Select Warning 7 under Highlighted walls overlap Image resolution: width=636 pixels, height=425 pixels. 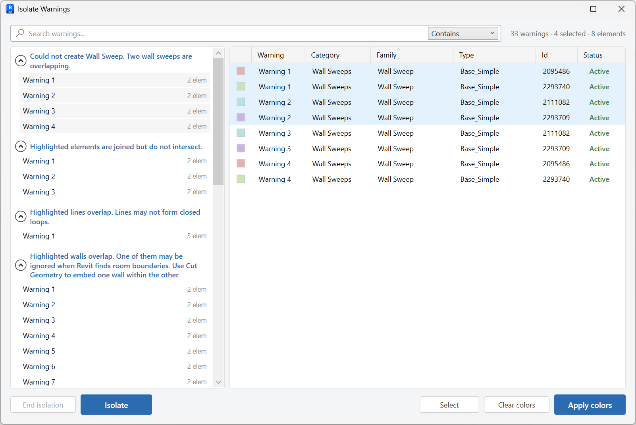[115, 382]
